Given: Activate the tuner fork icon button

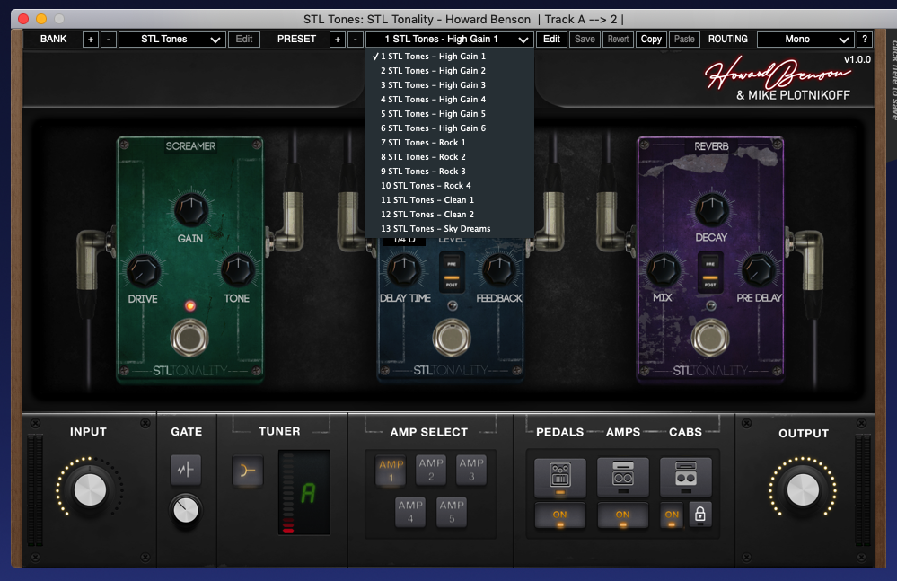Looking at the screenshot, I should [x=248, y=471].
